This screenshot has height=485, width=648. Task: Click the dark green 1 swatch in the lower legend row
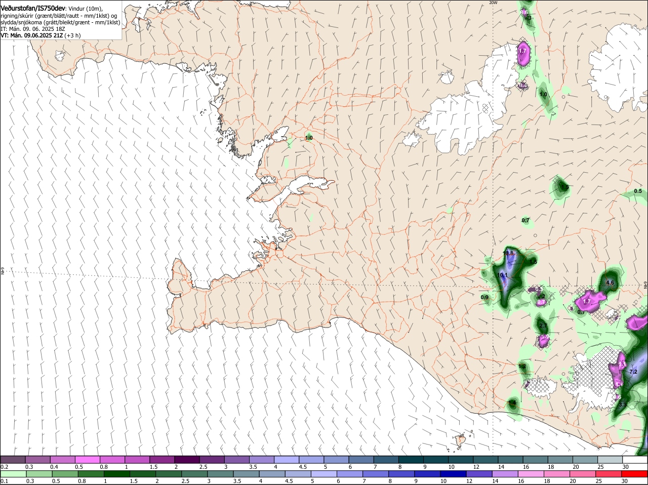pyautogui.click(x=116, y=473)
